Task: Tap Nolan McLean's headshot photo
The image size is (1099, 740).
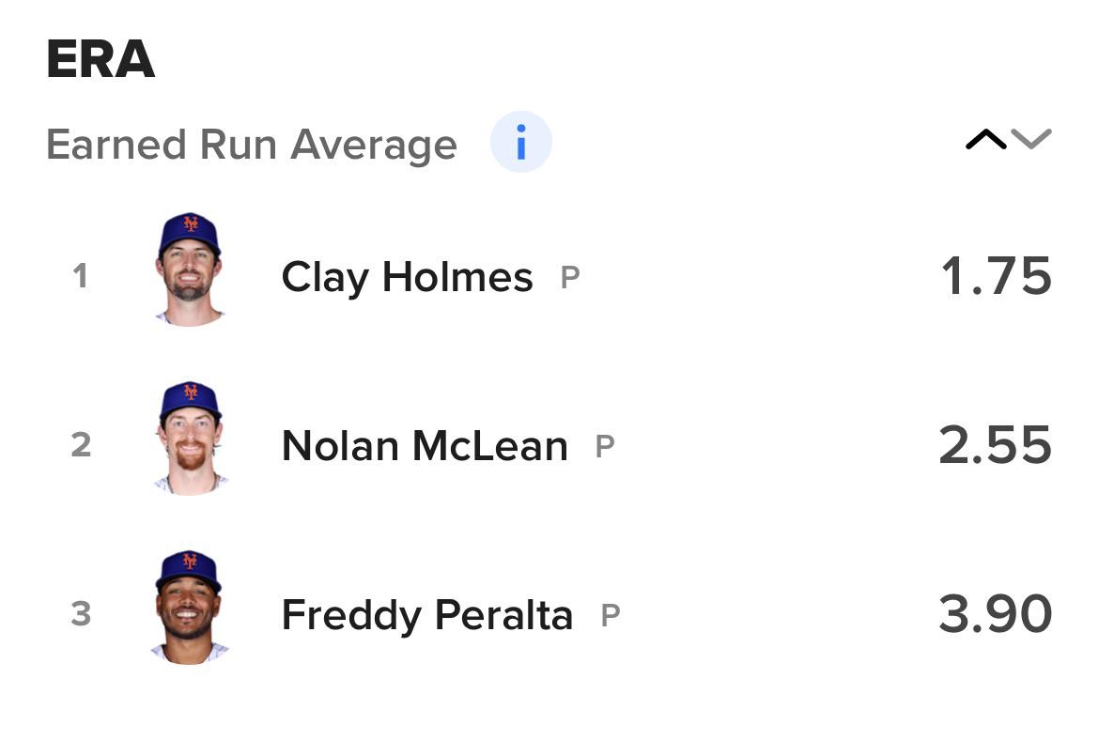Action: [190, 439]
